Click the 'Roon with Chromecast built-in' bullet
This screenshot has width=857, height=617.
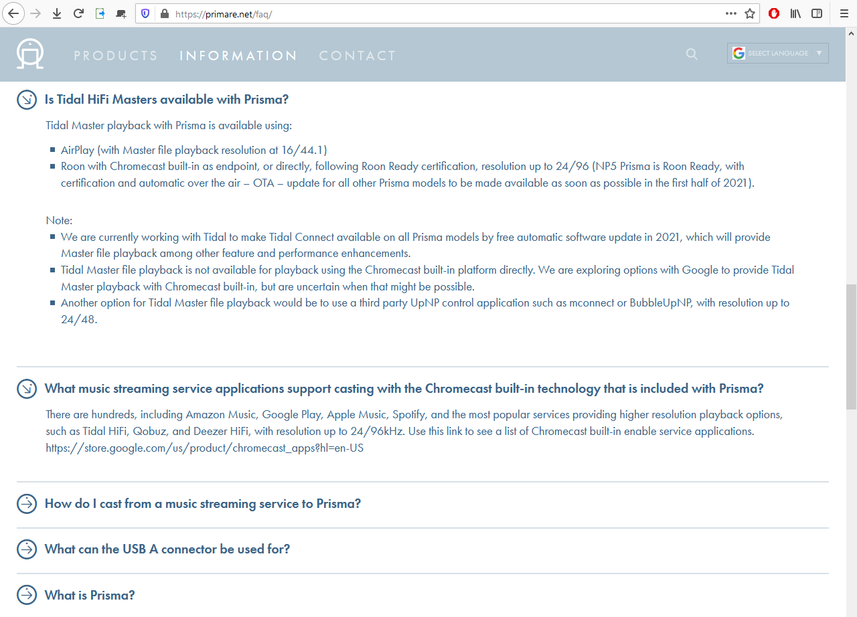point(407,174)
